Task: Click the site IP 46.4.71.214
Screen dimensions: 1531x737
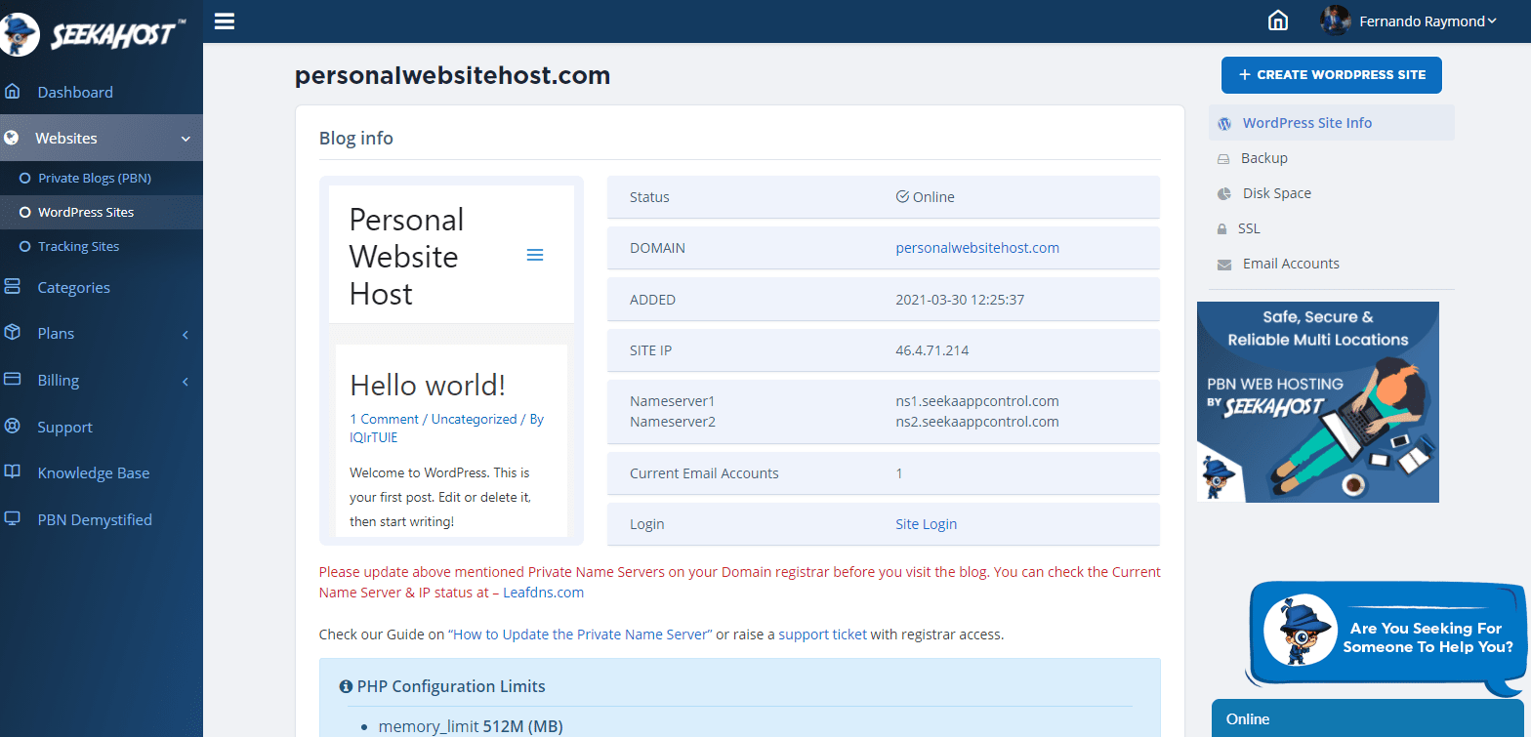Action: pyautogui.click(x=931, y=350)
